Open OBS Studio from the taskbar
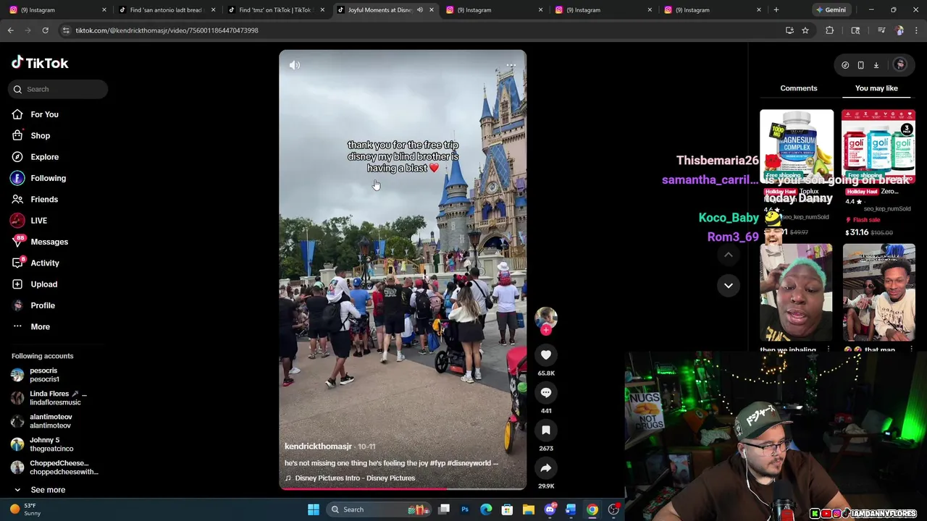Image resolution: width=927 pixels, height=521 pixels. click(x=613, y=509)
